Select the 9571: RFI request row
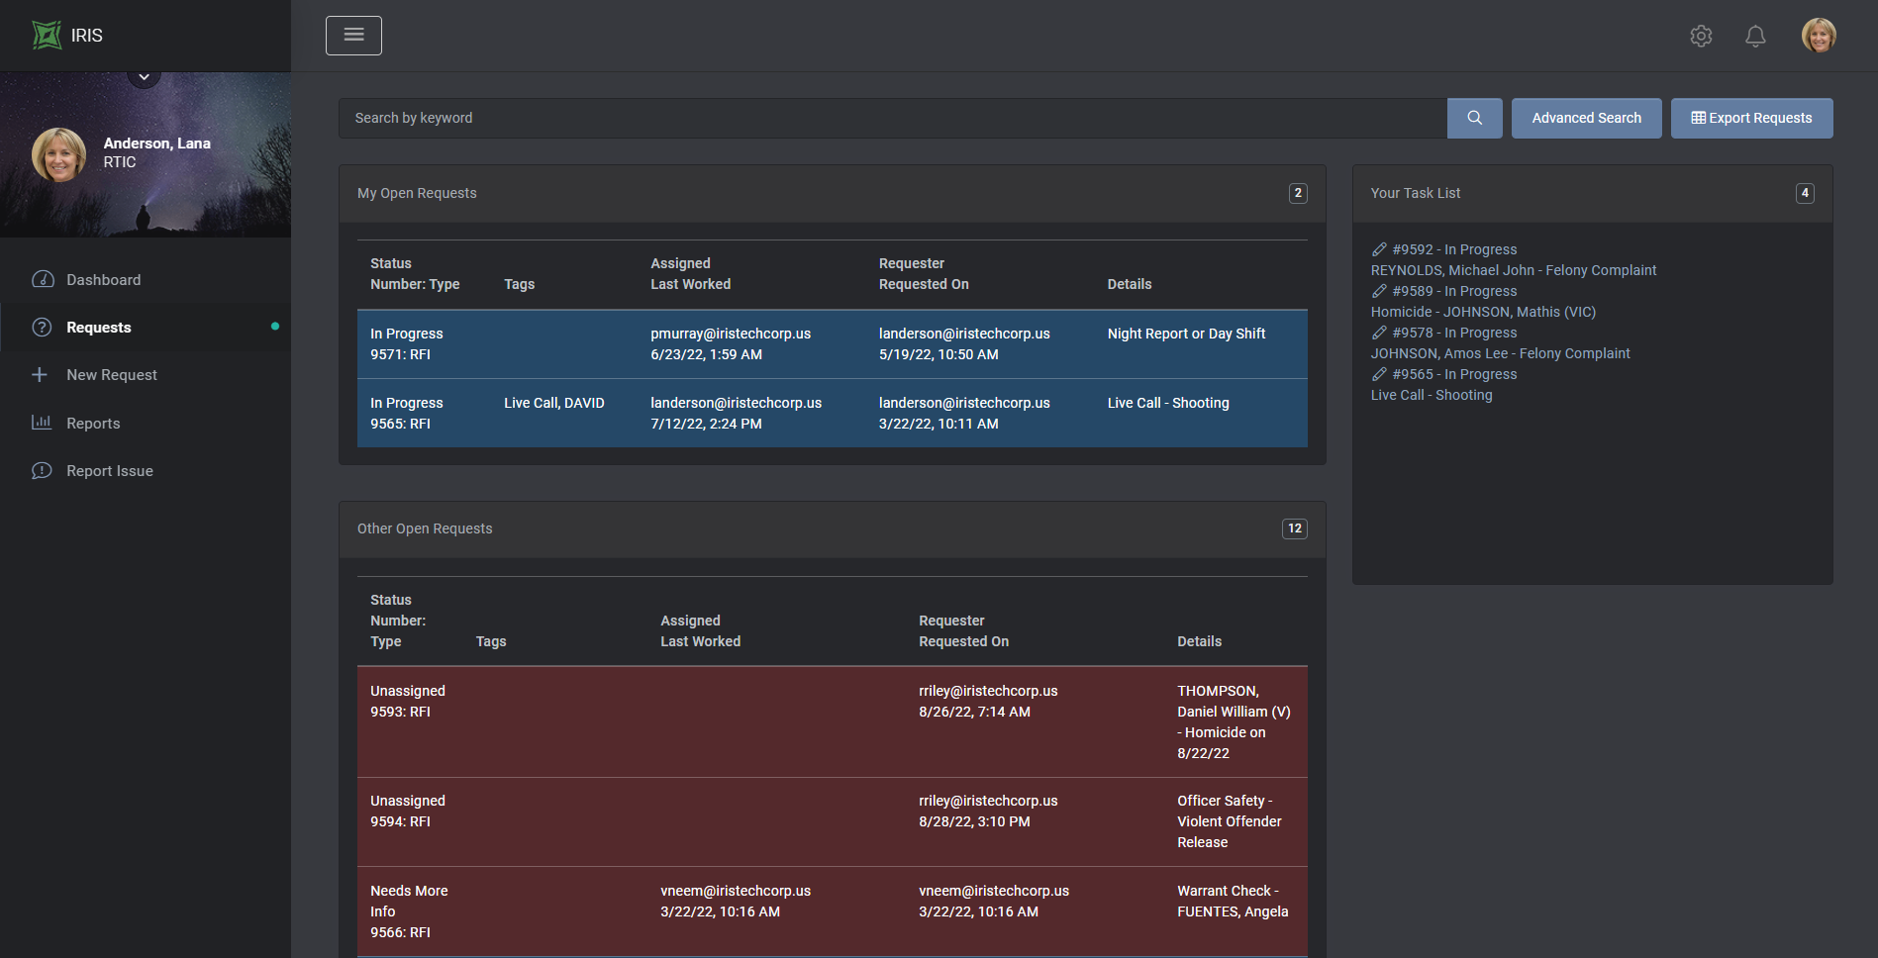Image resolution: width=1878 pixels, height=958 pixels. pyautogui.click(x=832, y=343)
